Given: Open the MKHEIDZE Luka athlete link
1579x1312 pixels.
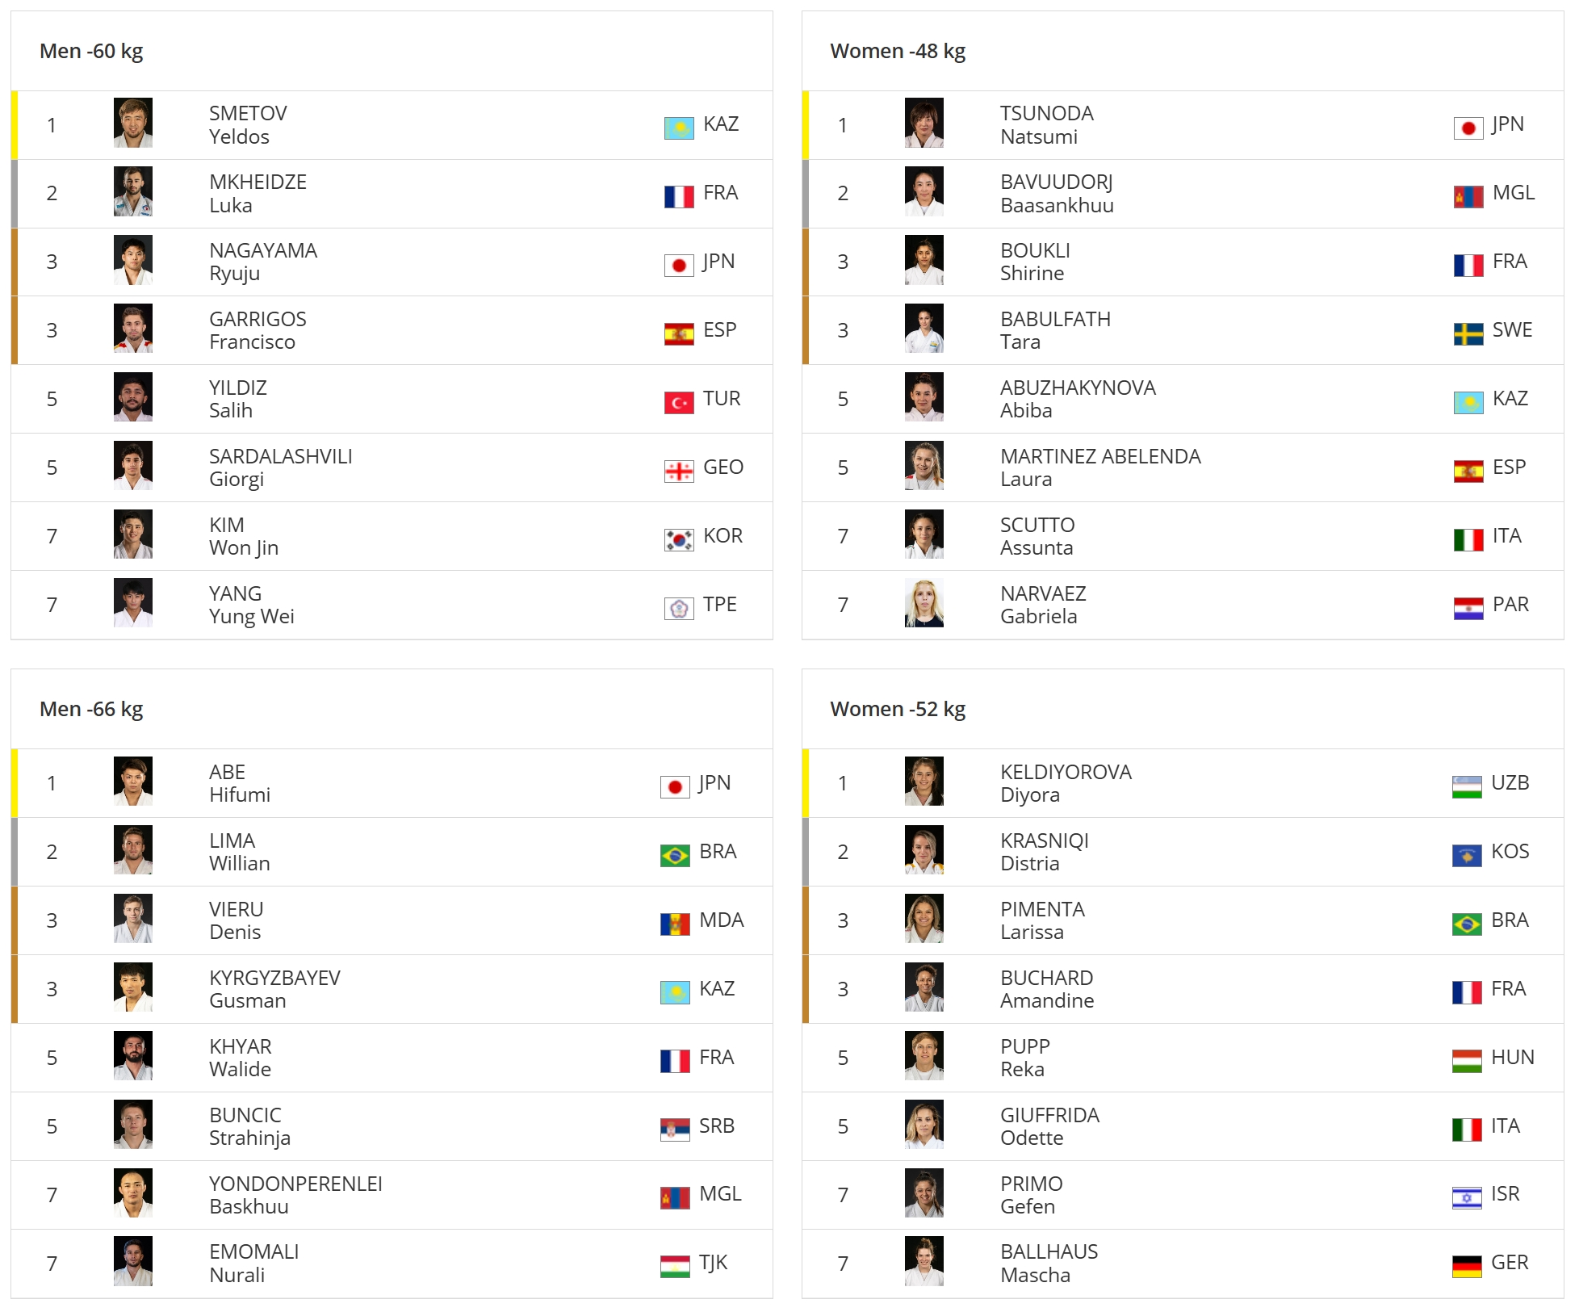Looking at the screenshot, I should tap(258, 193).
